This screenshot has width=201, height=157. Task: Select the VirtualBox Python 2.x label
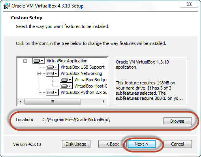coord(84,92)
